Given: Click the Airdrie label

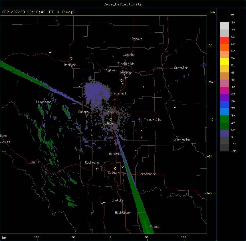Looking at the screenshot, I should click(x=115, y=154).
